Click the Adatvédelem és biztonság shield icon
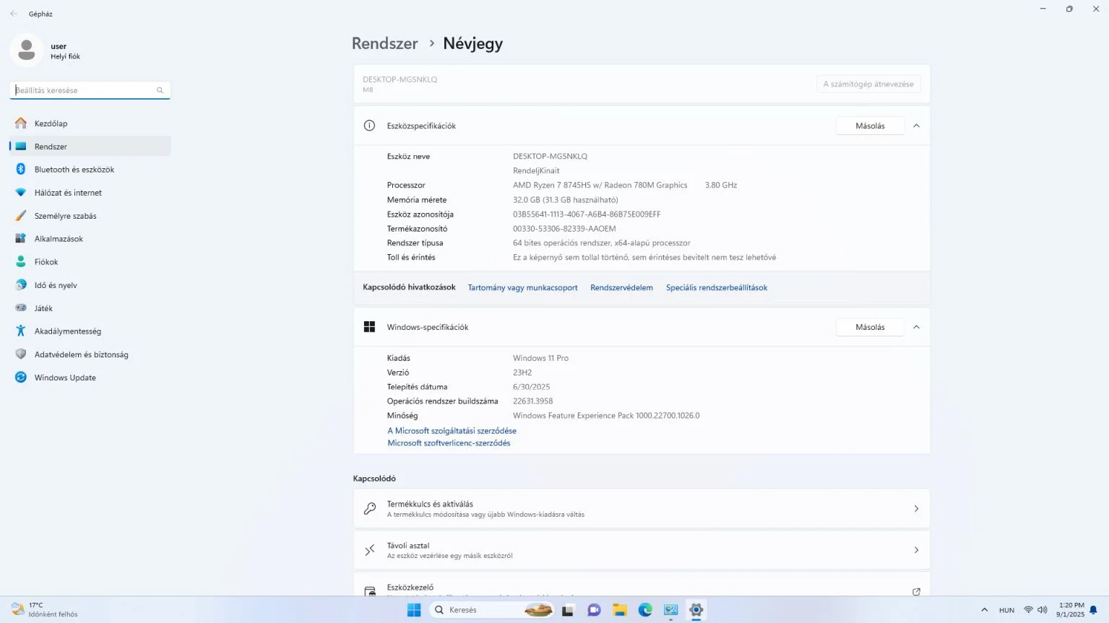Image resolution: width=1109 pixels, height=623 pixels. (21, 354)
